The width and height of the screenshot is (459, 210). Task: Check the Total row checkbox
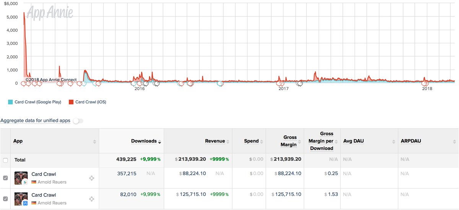tap(5, 160)
